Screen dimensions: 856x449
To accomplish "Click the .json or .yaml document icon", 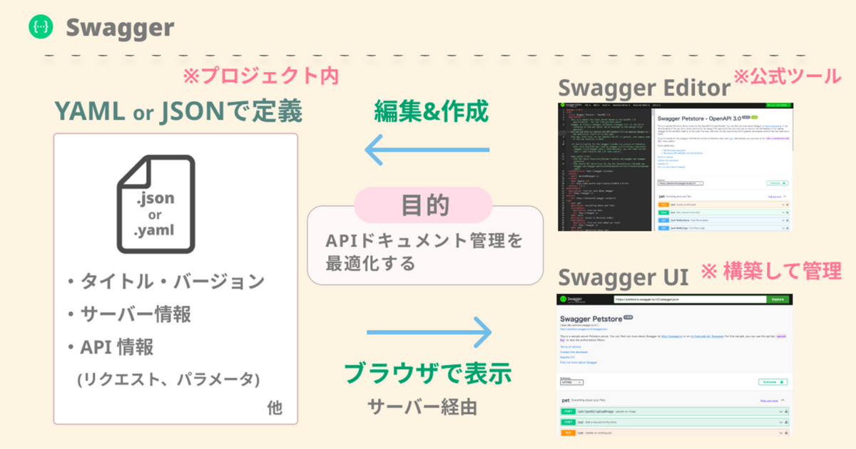I will (155, 205).
